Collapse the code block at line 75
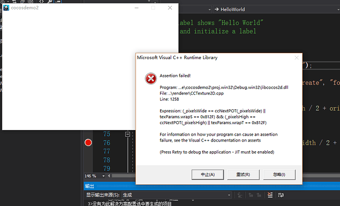 (x=128, y=134)
